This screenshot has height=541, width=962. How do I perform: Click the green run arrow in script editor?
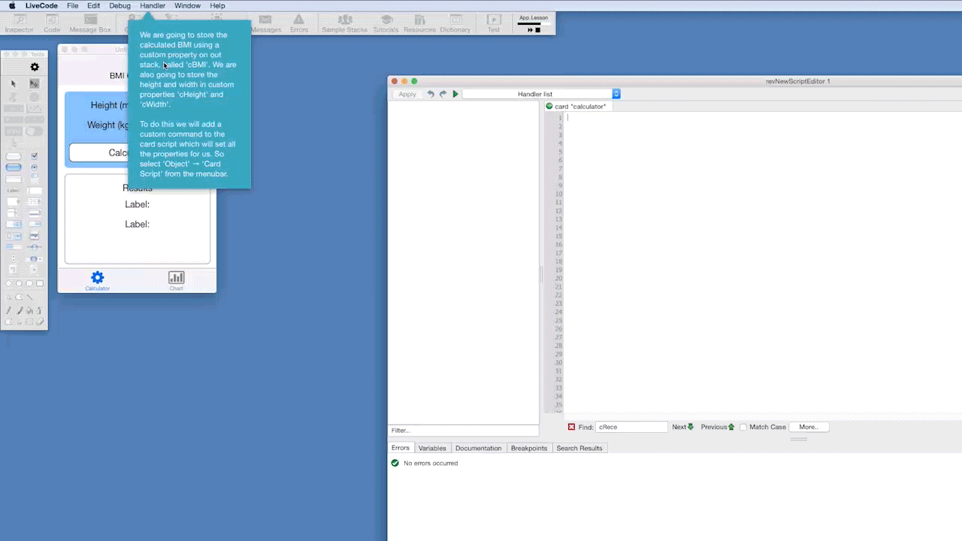455,94
